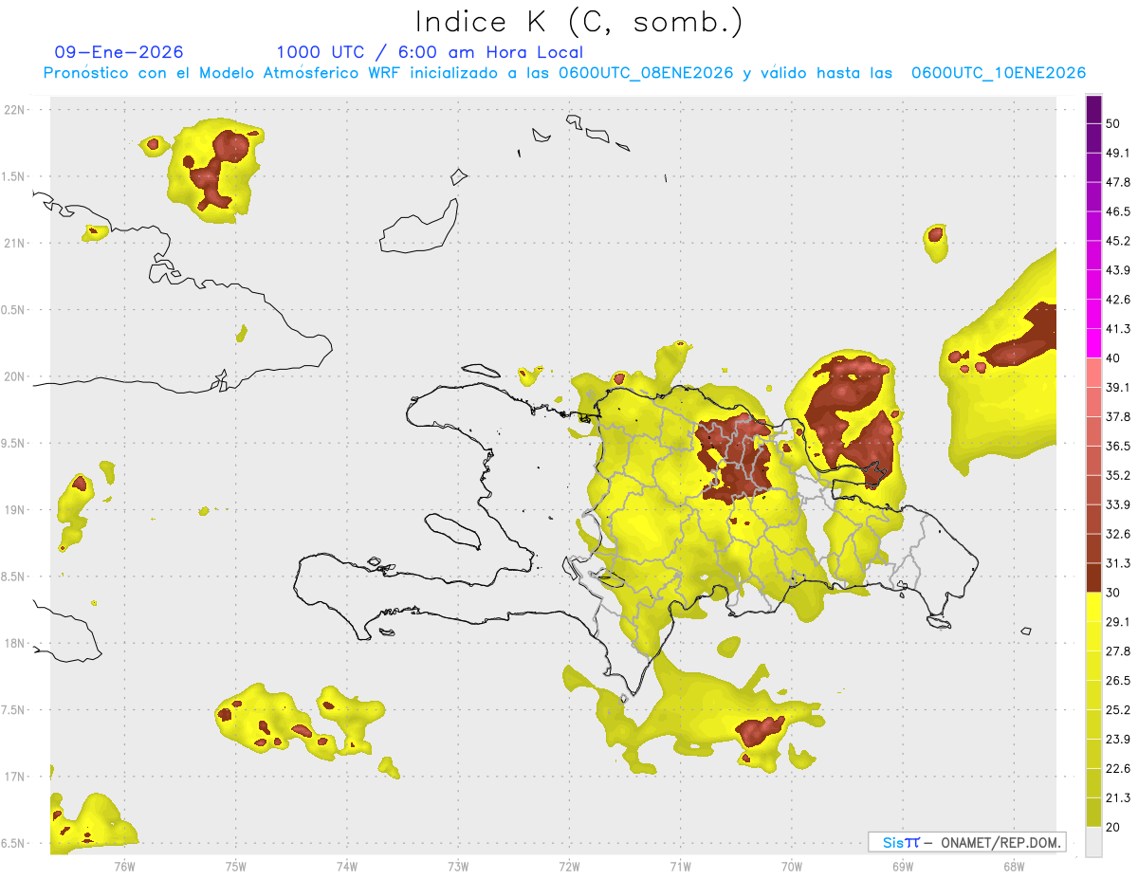This screenshot has width=1138, height=879.
Task: Click the "32.6" colorbar value
Action: [x=1118, y=534]
